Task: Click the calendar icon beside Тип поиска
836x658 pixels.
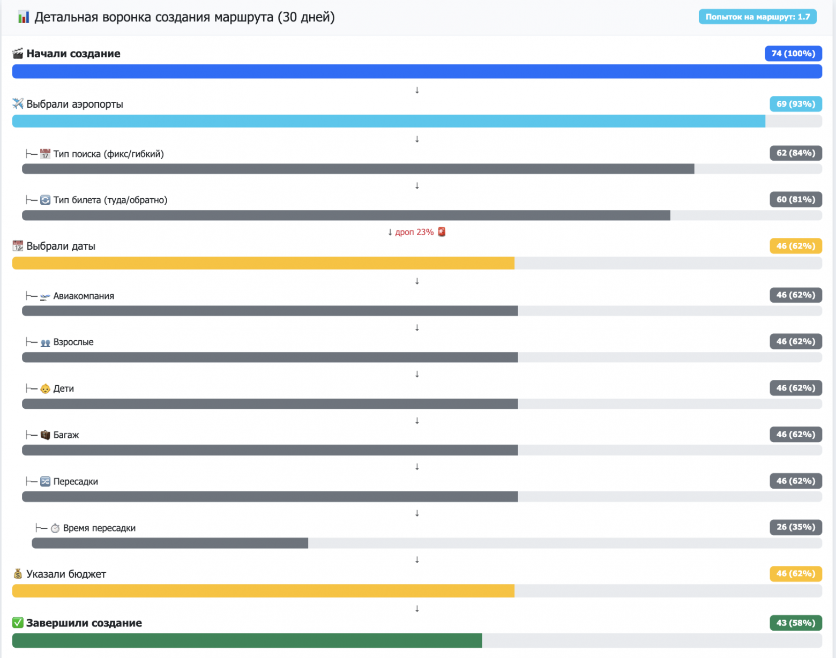Action: [x=45, y=154]
